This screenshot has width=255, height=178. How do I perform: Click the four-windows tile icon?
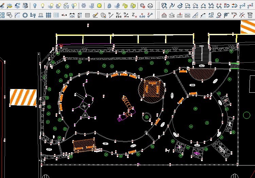pyautogui.click(x=2, y=15)
